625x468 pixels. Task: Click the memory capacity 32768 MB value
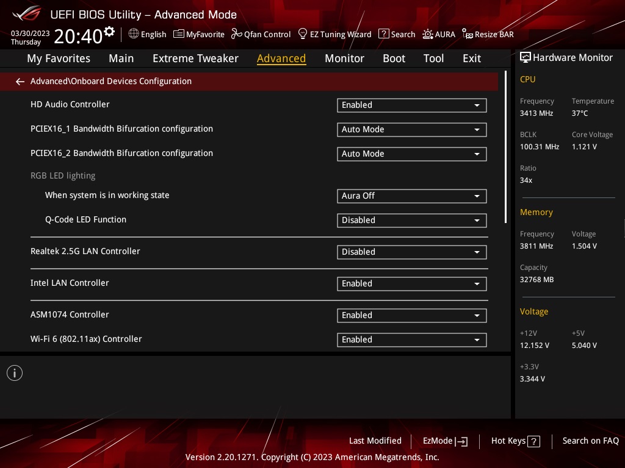pos(536,280)
